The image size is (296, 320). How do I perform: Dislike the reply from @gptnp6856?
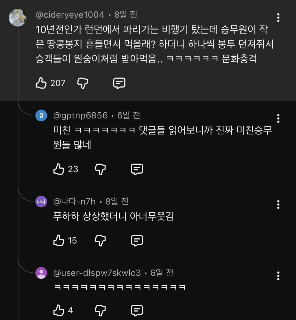[x=100, y=169]
